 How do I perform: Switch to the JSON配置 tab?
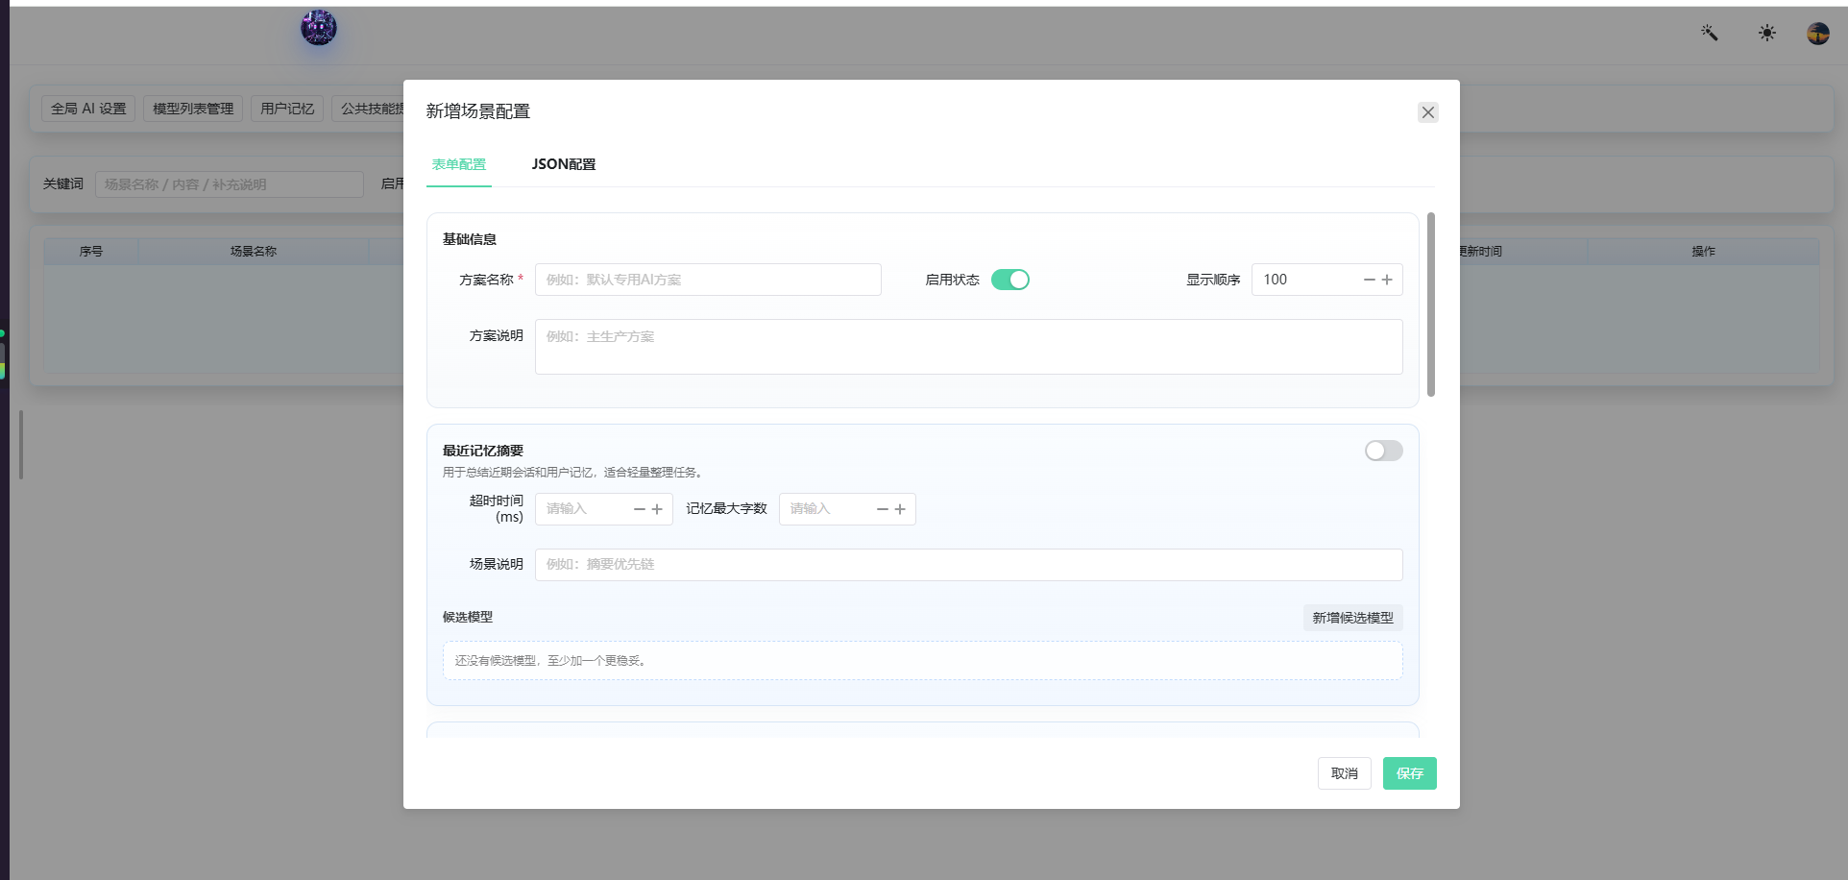pos(564,164)
